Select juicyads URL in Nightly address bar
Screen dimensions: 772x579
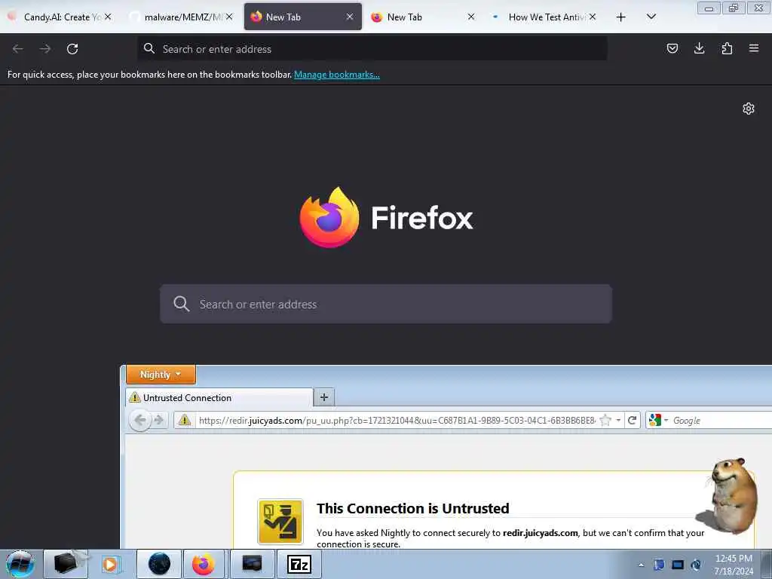click(x=397, y=421)
